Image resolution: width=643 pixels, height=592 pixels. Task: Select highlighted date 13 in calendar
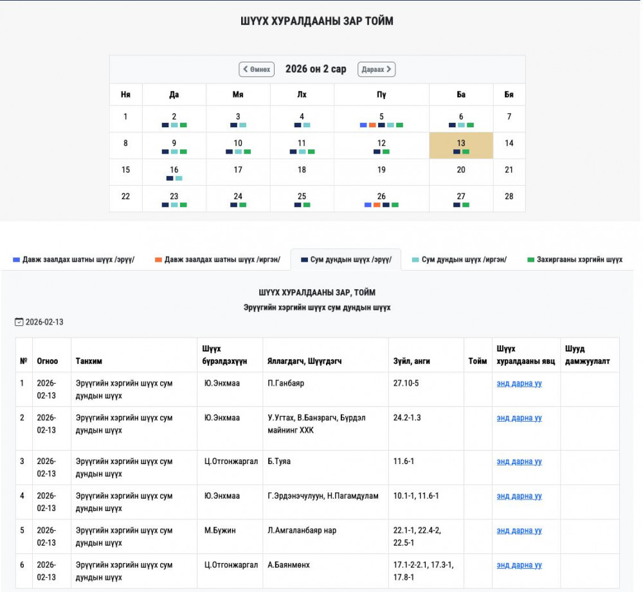click(461, 143)
